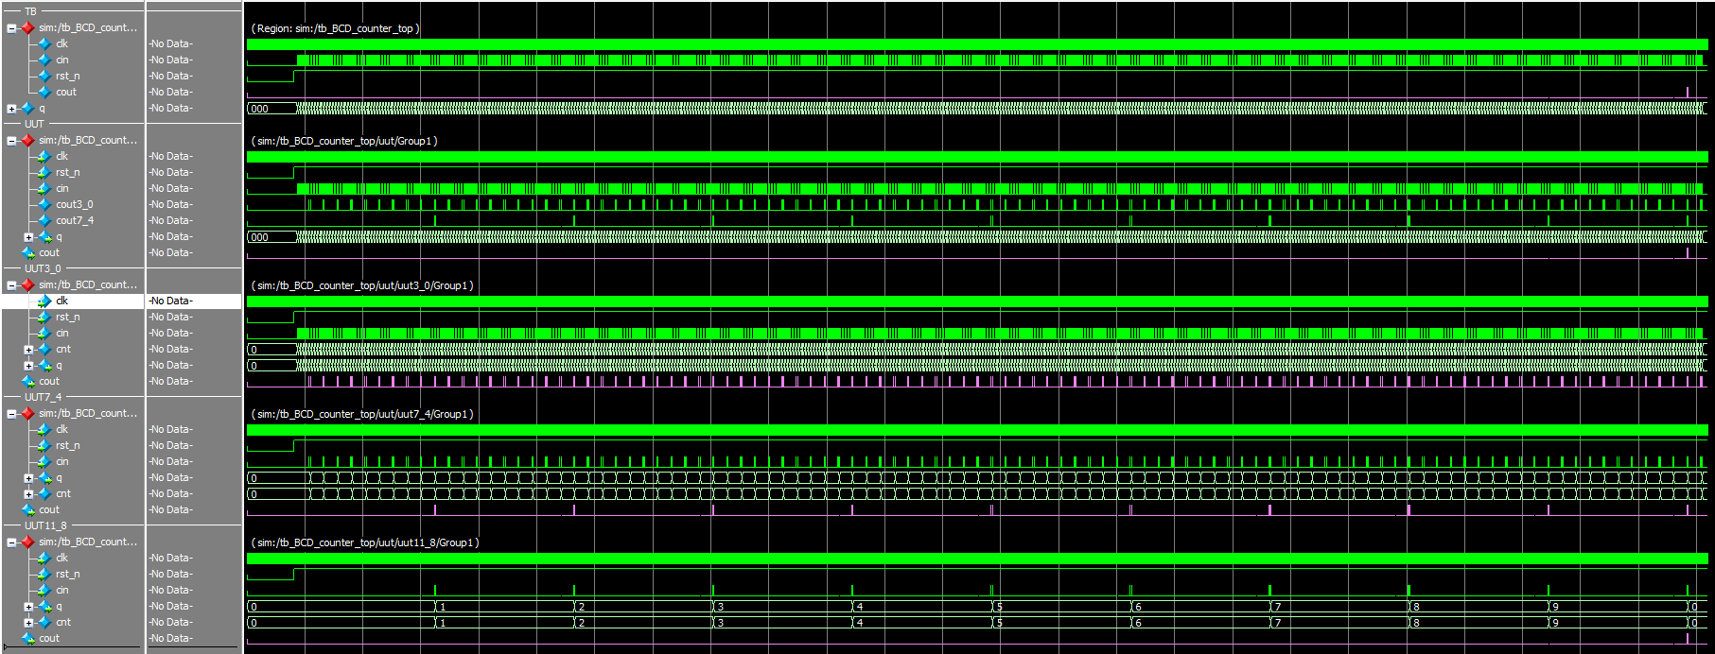The height and width of the screenshot is (654, 1715).
Task: Expand the q bus in the UUT7_4 group
Action: pos(28,478)
